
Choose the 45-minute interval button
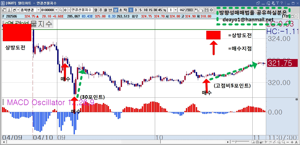coord(160,10)
